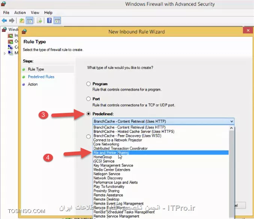Viewport: 254px width, 219px height.
Task: Select the Inbound Rules tree icon
Action: (10, 35)
